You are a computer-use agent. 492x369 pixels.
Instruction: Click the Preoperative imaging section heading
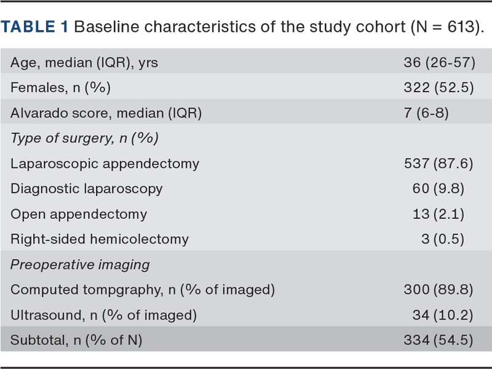(80, 264)
